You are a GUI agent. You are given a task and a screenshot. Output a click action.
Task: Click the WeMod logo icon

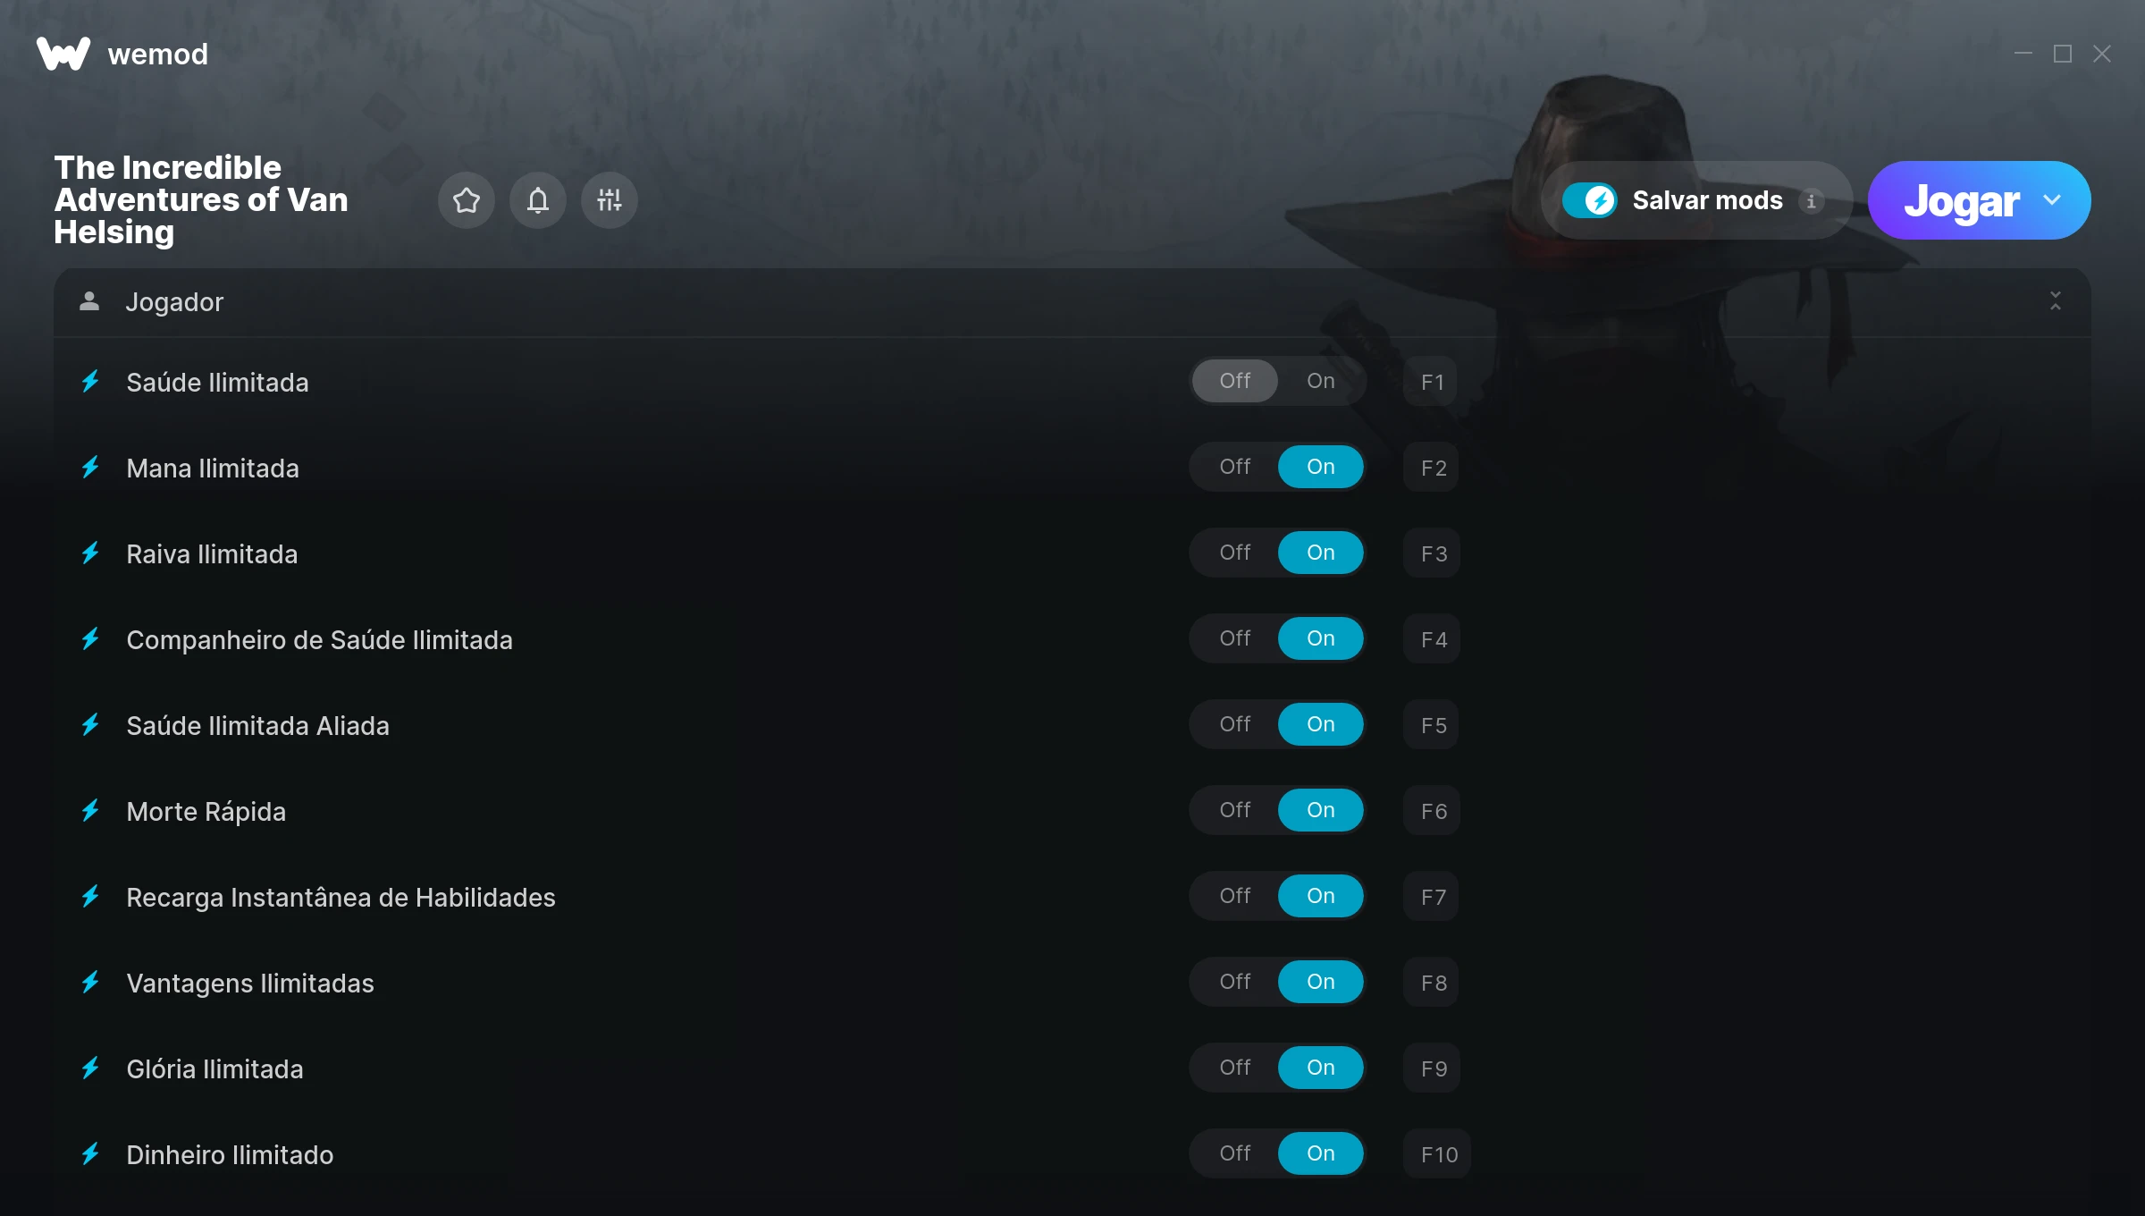pos(63,54)
